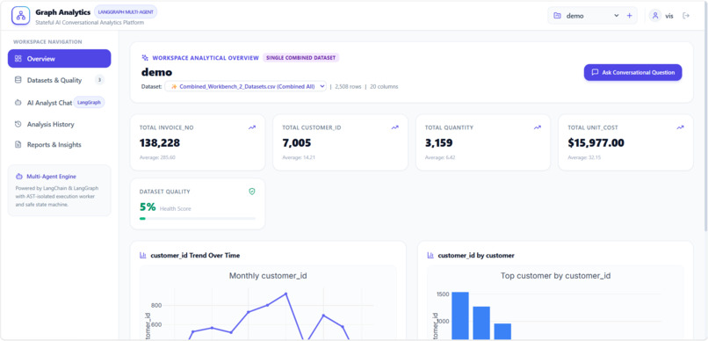The image size is (708, 341).
Task: Click the Reports & Insights document icon
Action: [18, 144]
